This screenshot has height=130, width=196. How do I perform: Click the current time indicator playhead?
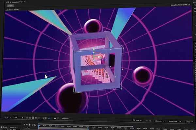pos(39,126)
